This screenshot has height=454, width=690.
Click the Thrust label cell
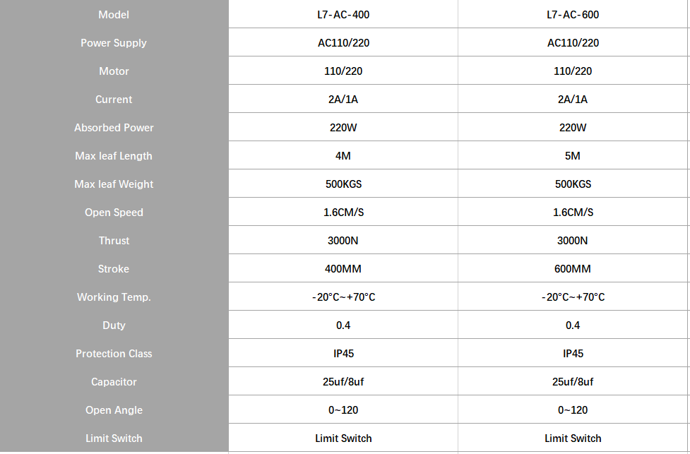click(114, 240)
